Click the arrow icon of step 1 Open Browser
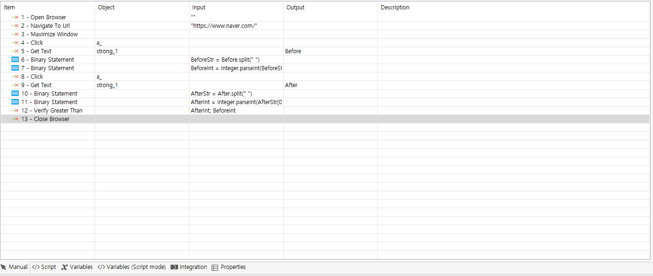The image size is (653, 276). 15,17
